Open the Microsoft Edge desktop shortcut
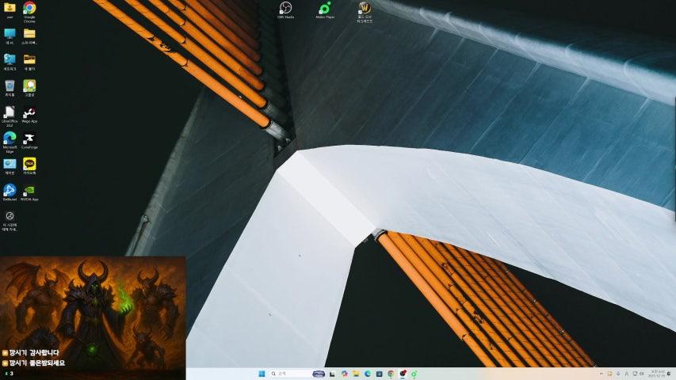Viewport: 676px width, 380px height. click(10, 139)
